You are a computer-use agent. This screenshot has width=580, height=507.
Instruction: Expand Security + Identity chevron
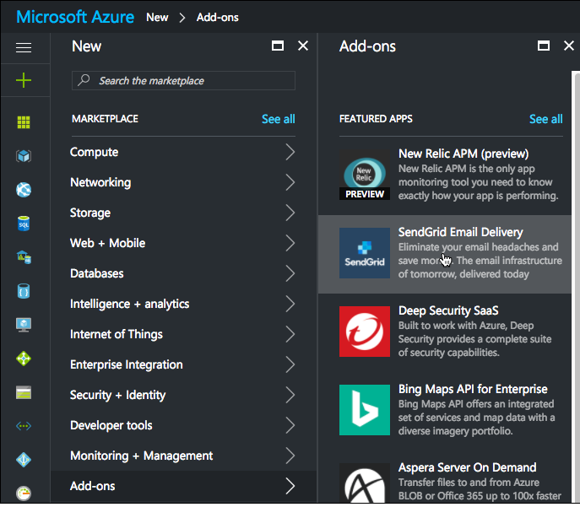[x=290, y=395]
